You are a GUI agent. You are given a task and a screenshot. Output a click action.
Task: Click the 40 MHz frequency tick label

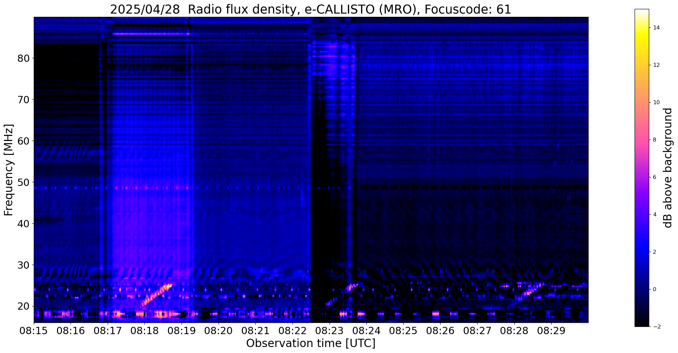pyautogui.click(x=24, y=224)
